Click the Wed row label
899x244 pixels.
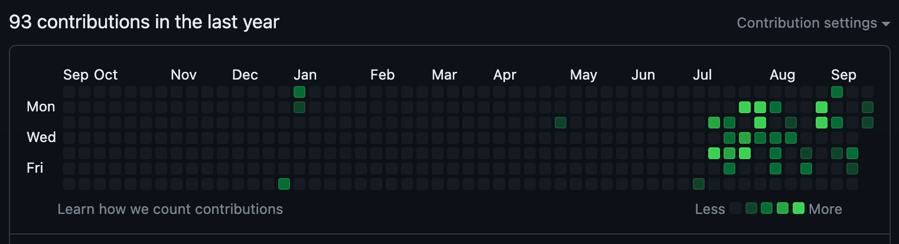coord(41,137)
